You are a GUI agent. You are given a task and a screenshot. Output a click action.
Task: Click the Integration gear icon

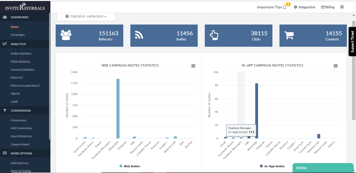tap(296, 7)
